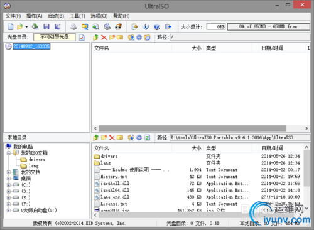Click the green refresh icon in 本地目录 toolbar
The height and width of the screenshot is (230, 314).
(x=148, y=138)
